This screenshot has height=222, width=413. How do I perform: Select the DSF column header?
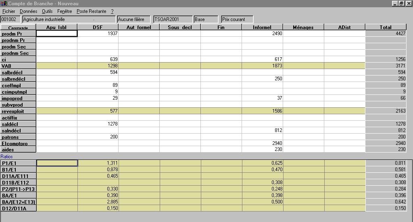click(98, 27)
